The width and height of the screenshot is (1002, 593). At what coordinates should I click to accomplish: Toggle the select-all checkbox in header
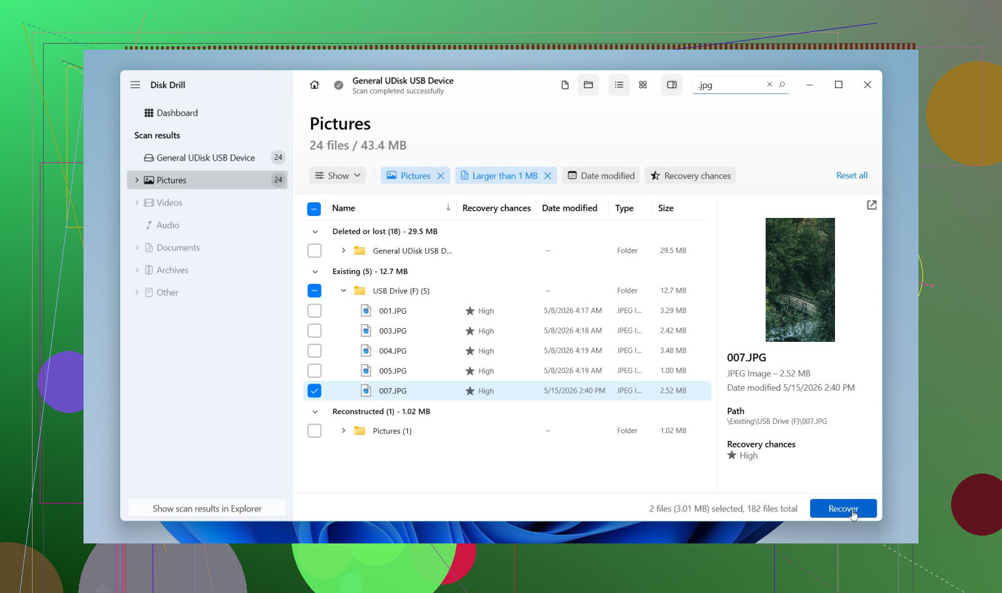tap(314, 209)
